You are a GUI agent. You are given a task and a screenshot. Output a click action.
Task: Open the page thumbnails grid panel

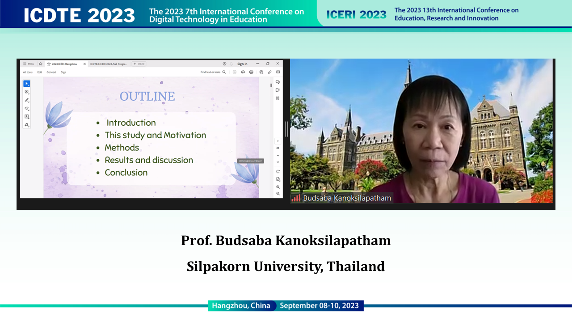[278, 98]
